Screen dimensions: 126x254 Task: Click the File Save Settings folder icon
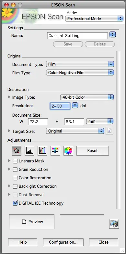tap(114, 224)
